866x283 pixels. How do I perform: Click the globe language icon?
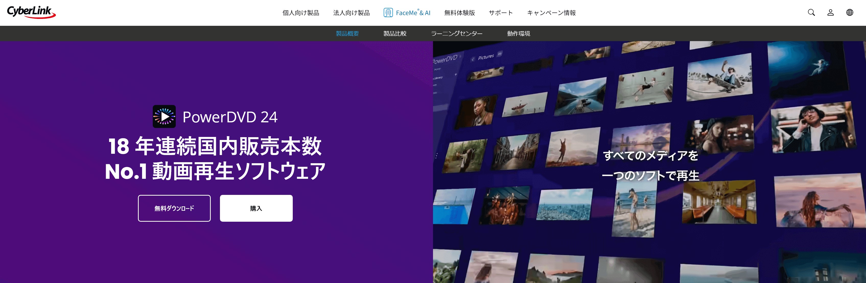(850, 13)
